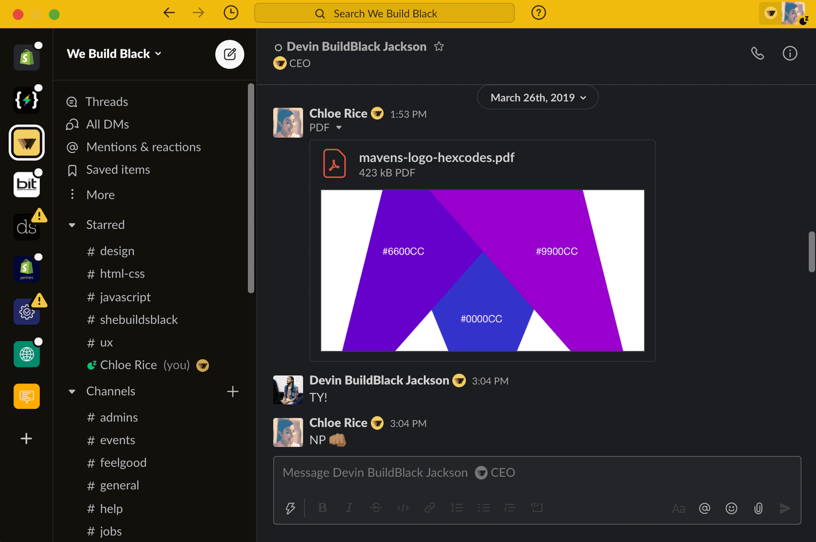This screenshot has height=542, width=816.
Task: Compose a new message
Action: pos(229,54)
